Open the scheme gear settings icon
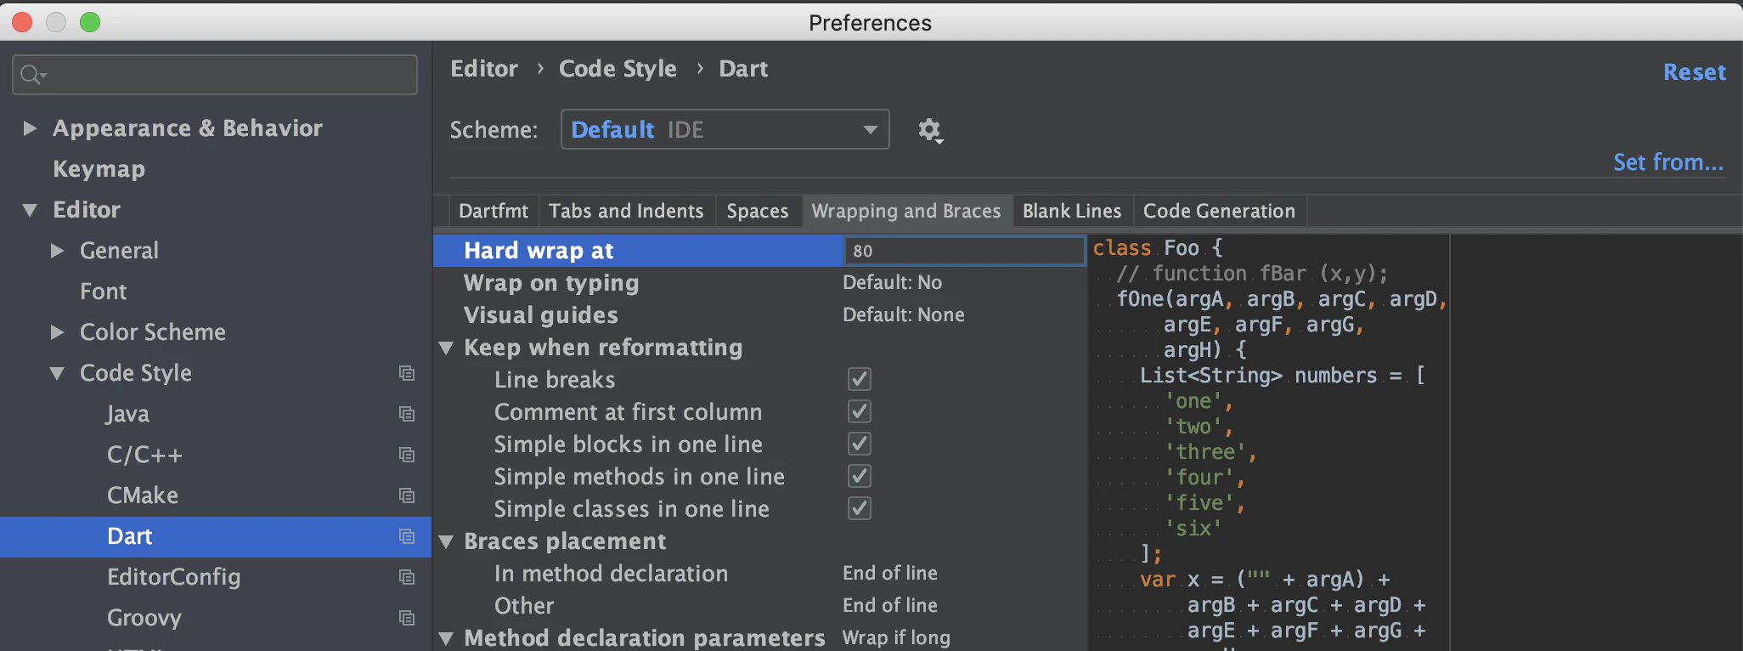 (930, 130)
